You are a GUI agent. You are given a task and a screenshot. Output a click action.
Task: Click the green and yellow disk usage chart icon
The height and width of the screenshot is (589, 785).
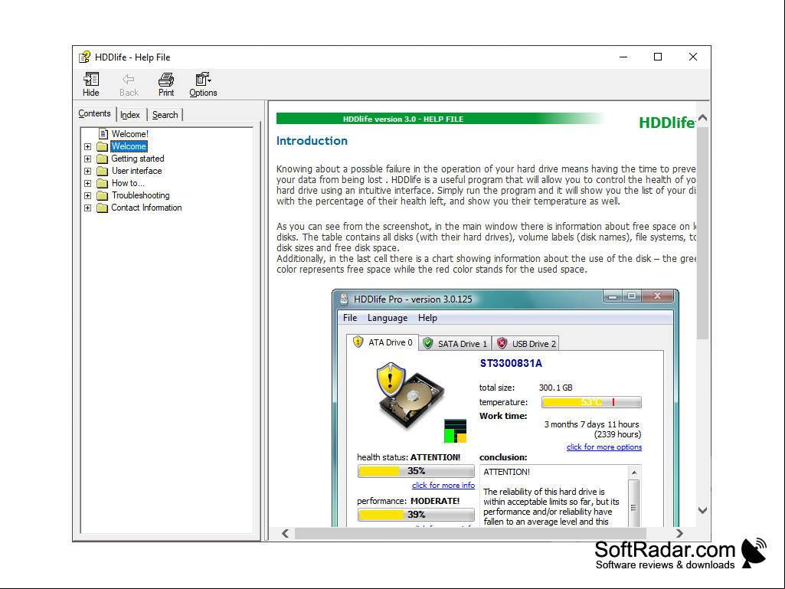coord(455,431)
